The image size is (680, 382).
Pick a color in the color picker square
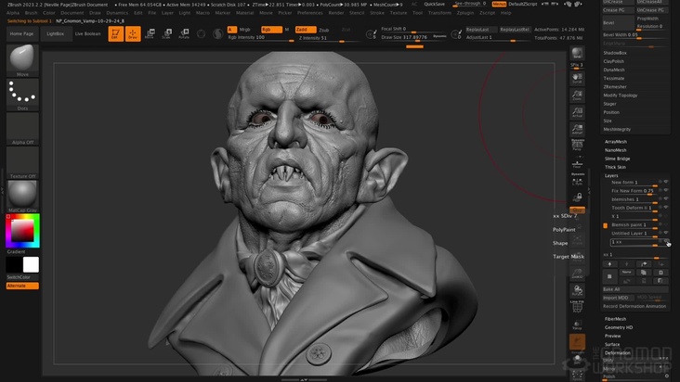[22, 230]
